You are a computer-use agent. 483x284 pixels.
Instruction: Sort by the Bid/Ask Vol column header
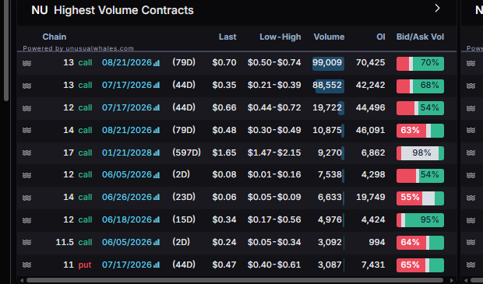(x=420, y=37)
